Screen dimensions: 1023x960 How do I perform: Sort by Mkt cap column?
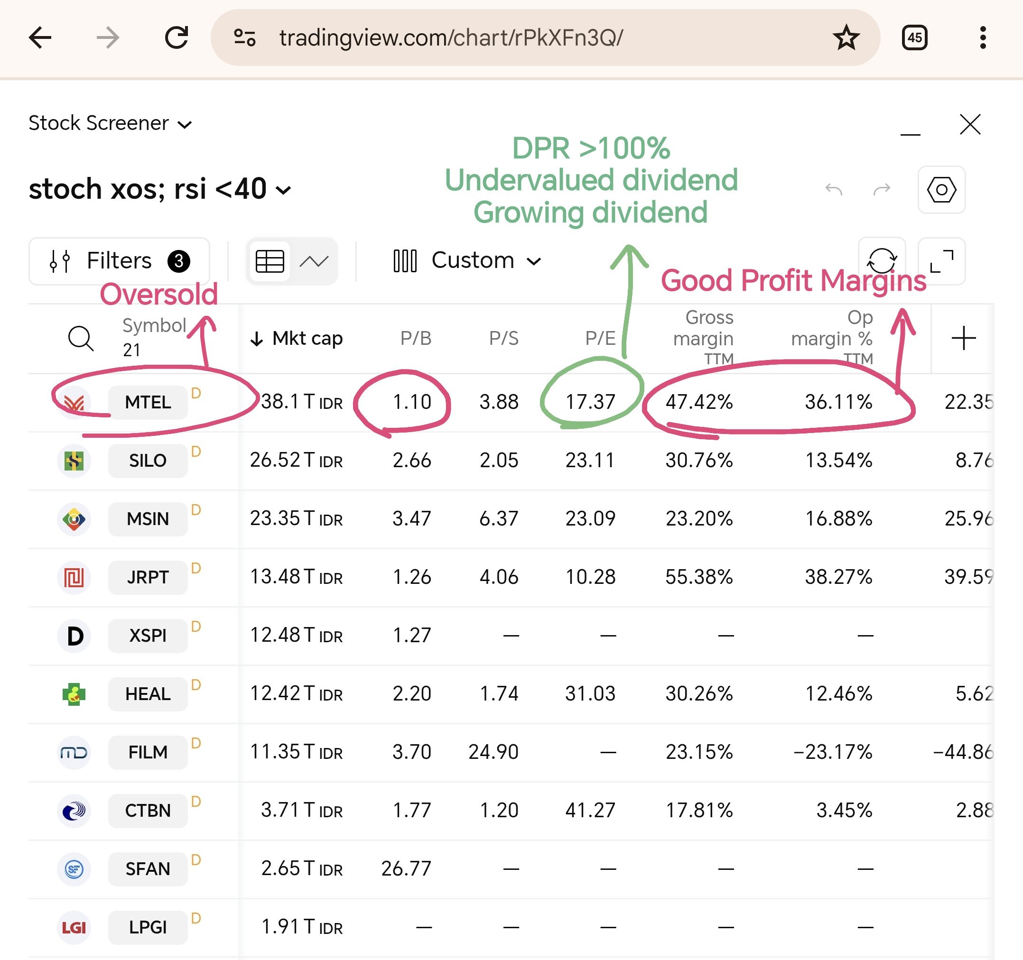coord(297,338)
